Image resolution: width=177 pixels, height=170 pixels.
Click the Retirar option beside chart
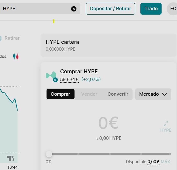coord(12,38)
